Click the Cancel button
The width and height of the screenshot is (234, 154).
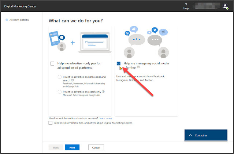pyautogui.click(x=96, y=147)
